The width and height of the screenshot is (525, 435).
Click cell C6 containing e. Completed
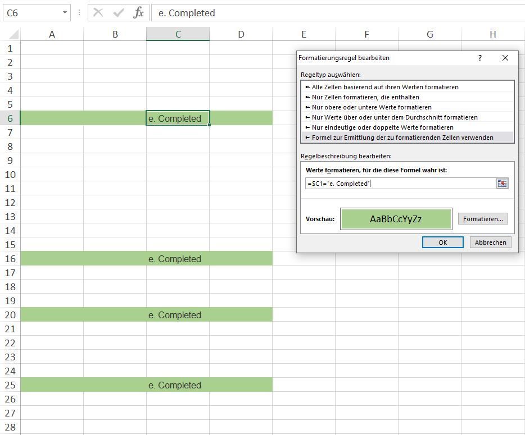tap(178, 118)
